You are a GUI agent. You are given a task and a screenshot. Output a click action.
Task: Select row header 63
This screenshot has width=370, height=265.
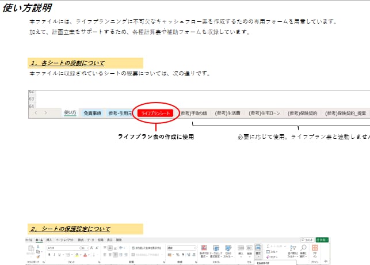coord(32,99)
